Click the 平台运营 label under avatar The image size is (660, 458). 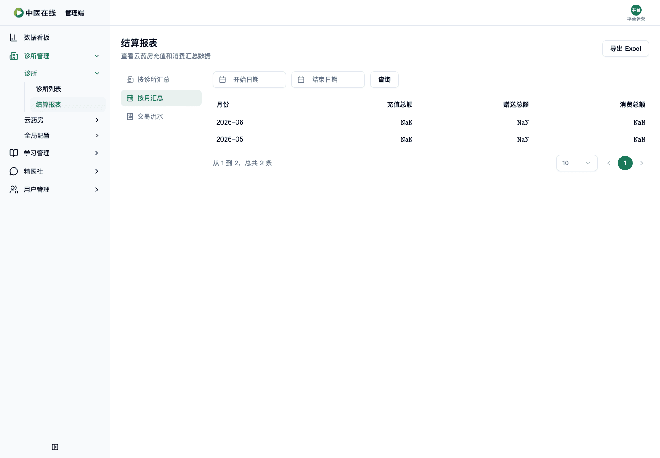(x=636, y=19)
